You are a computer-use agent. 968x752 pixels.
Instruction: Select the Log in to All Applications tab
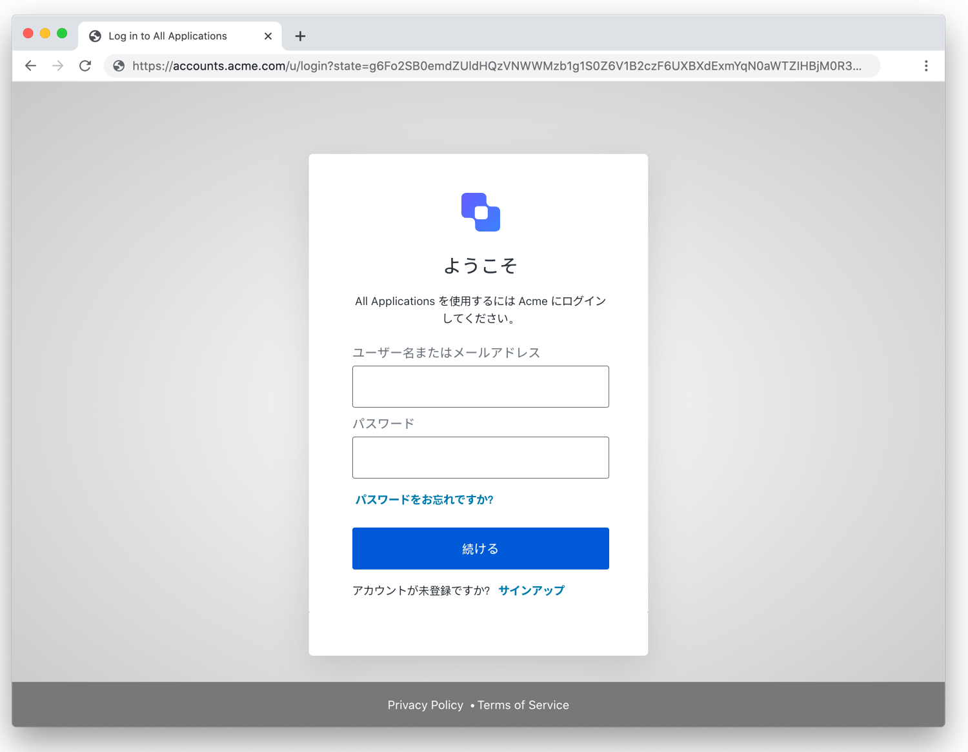[180, 36]
